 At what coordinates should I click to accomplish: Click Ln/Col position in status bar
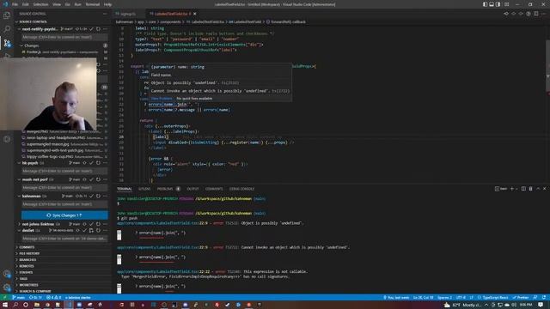pyautogui.click(x=423, y=298)
